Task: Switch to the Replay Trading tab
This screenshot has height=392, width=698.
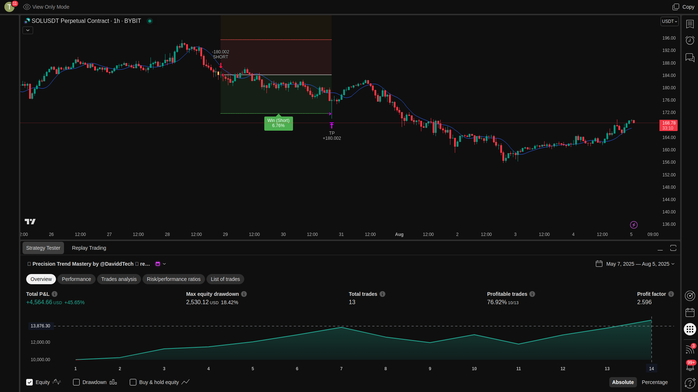Action: [x=89, y=248]
